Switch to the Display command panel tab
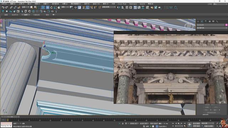The height and width of the screenshot is (128, 228). 213,21
